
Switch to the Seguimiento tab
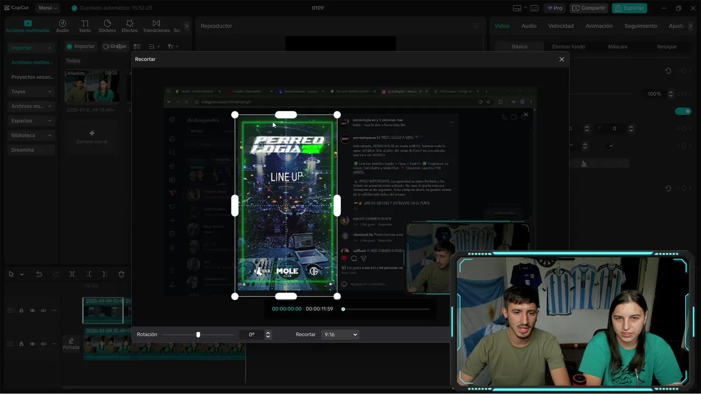(x=641, y=26)
